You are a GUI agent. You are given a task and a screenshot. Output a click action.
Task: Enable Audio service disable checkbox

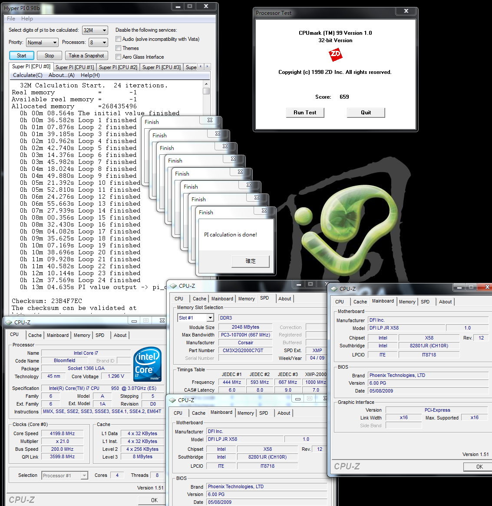point(118,39)
